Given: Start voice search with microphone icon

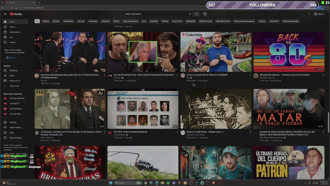Looking at the screenshot, I should (x=205, y=14).
